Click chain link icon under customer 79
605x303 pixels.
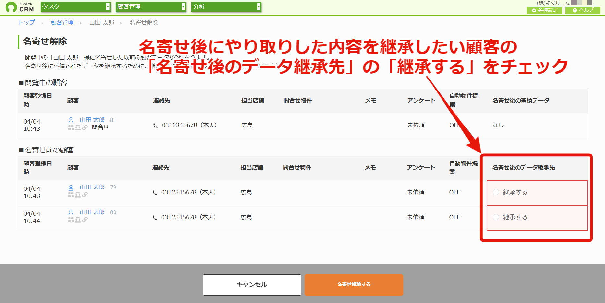coord(85,195)
